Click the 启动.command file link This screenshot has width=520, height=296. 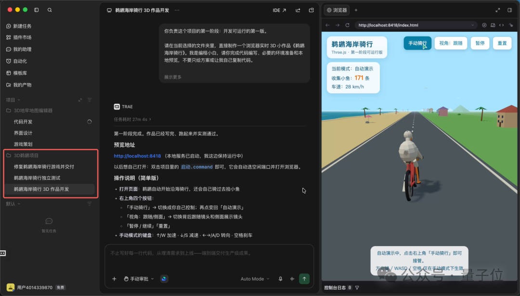tap(196, 167)
